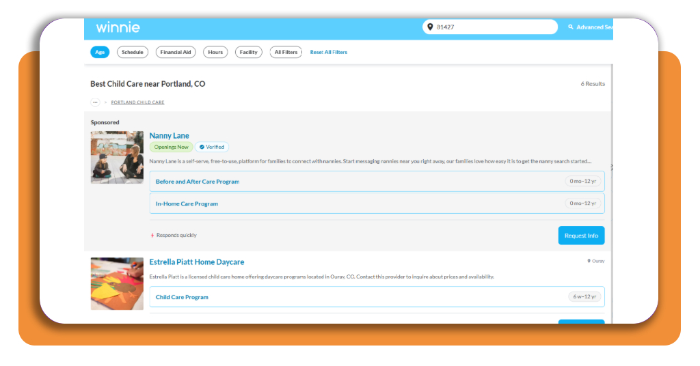Click Estrella Piatt Home Daycare thumbnail
Screen dimensions: 700x366
pos(117,283)
